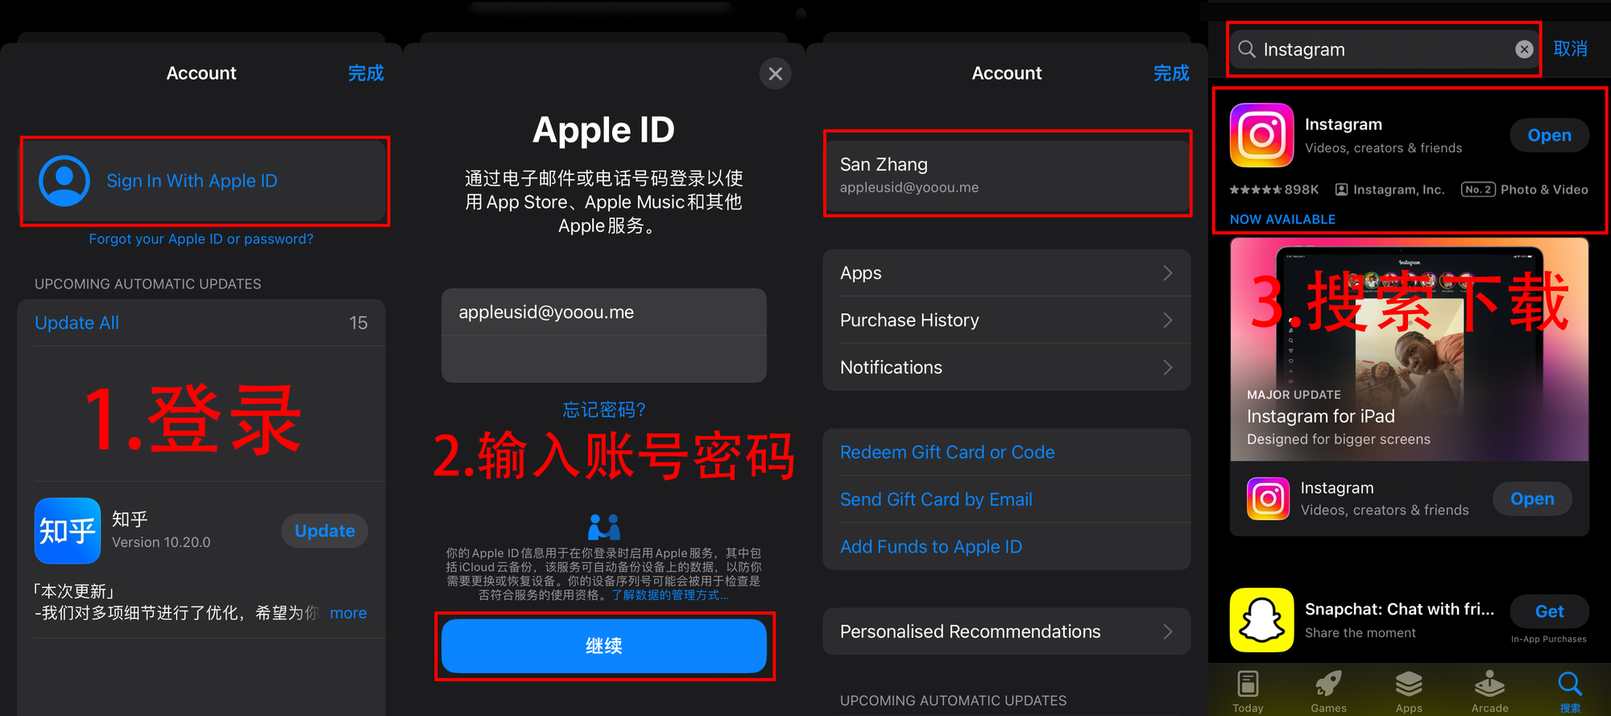Screen dimensions: 1611x716
Task: Get the Snapchat app
Action: pos(1549,611)
